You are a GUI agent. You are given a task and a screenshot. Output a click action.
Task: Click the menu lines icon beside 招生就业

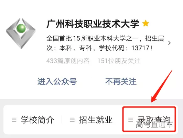72,120
